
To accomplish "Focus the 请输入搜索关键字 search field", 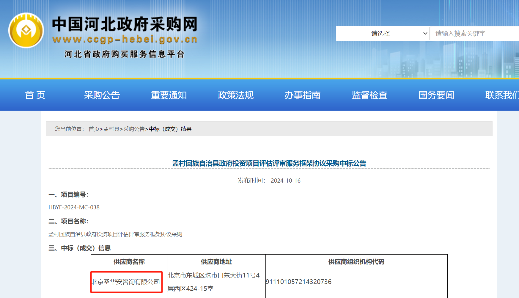I will pos(474,34).
